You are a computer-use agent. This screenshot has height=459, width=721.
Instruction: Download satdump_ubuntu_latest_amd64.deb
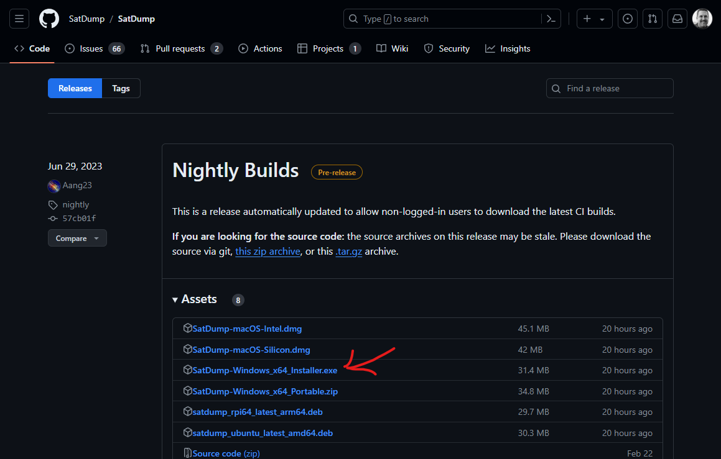[x=263, y=433]
